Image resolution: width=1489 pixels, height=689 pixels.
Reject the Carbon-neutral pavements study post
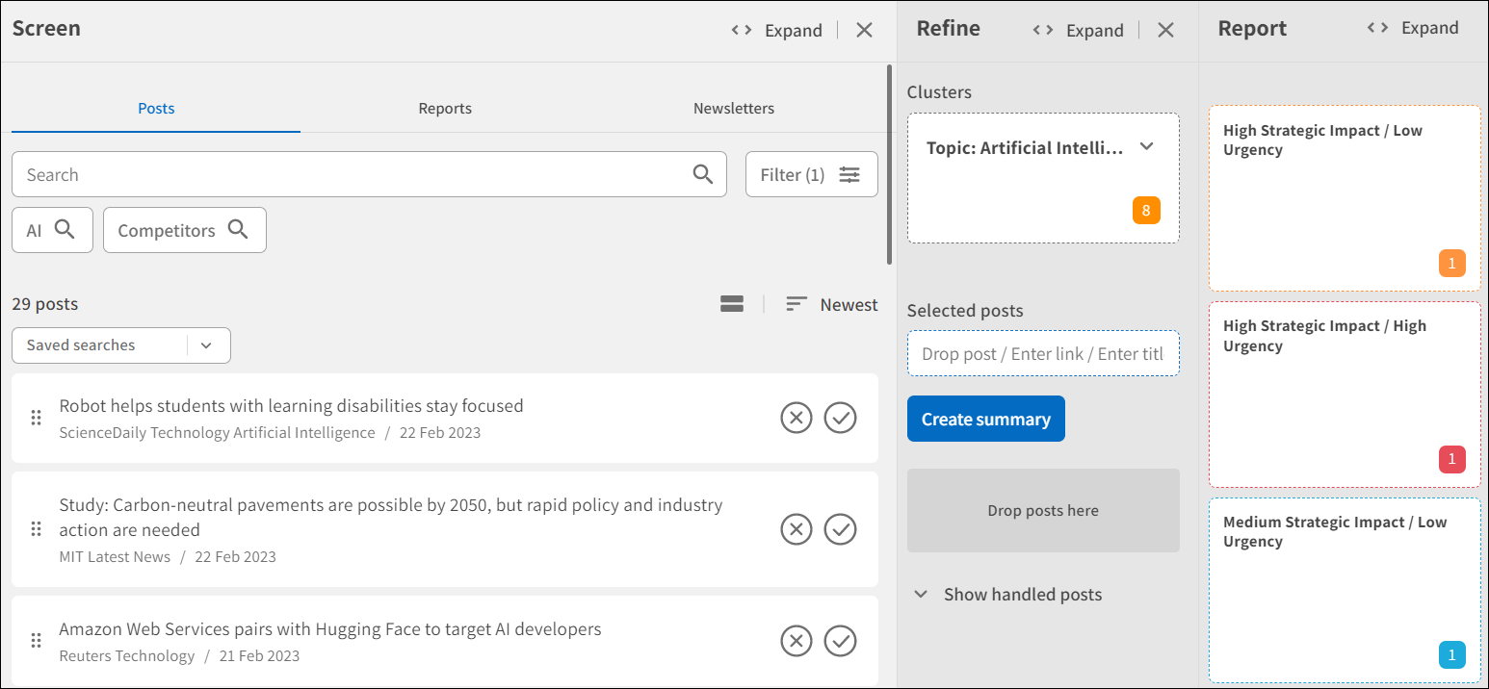[796, 529]
